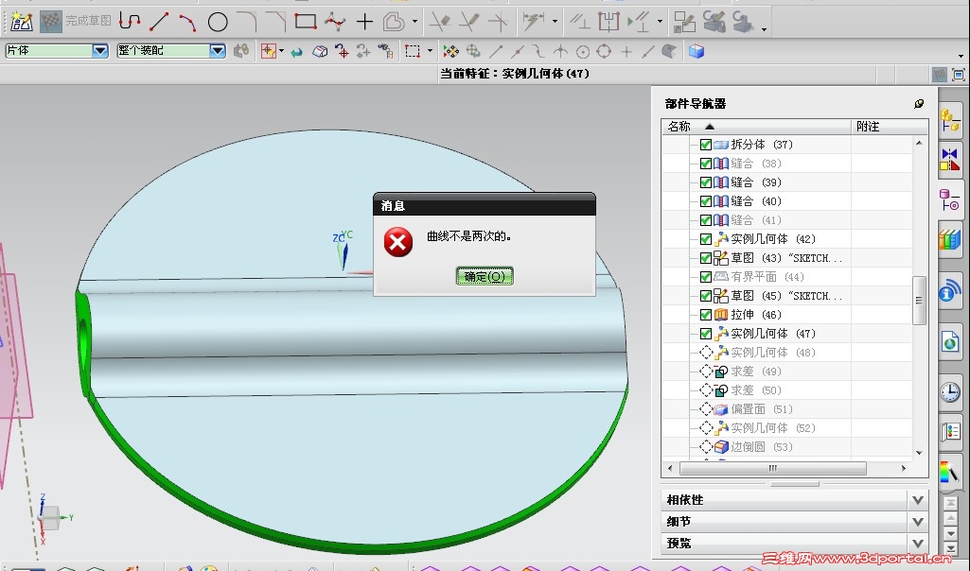This screenshot has width=970, height=571.
Task: Uncheck the 有界平面 (44) checkbox
Action: (x=706, y=277)
